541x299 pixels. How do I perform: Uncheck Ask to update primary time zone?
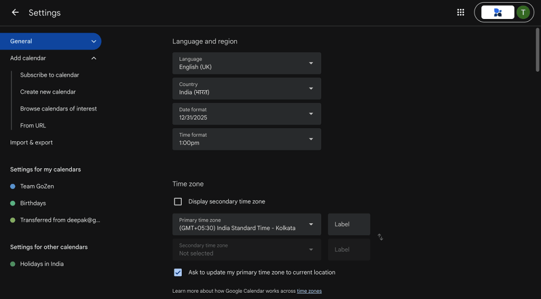pyautogui.click(x=178, y=273)
